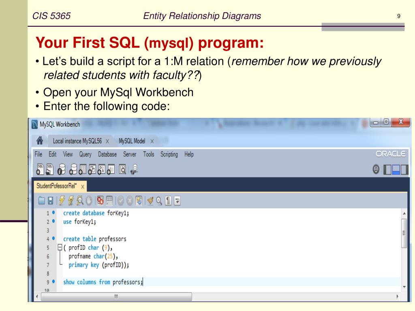Click vertical scrollbar up arrow in editor
Viewport: 415px width, 311px height.
point(404,213)
